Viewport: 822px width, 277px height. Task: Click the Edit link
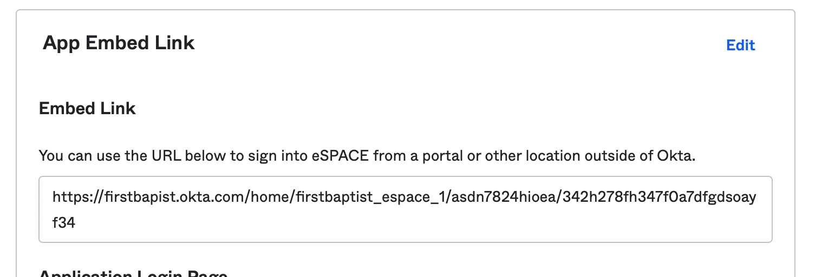740,45
